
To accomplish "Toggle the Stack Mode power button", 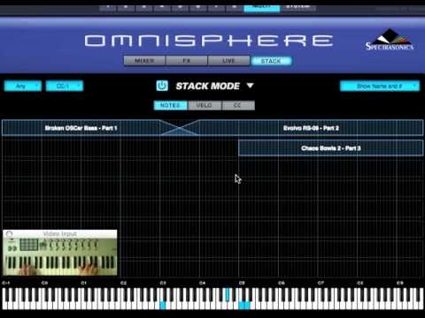I will tap(162, 86).
